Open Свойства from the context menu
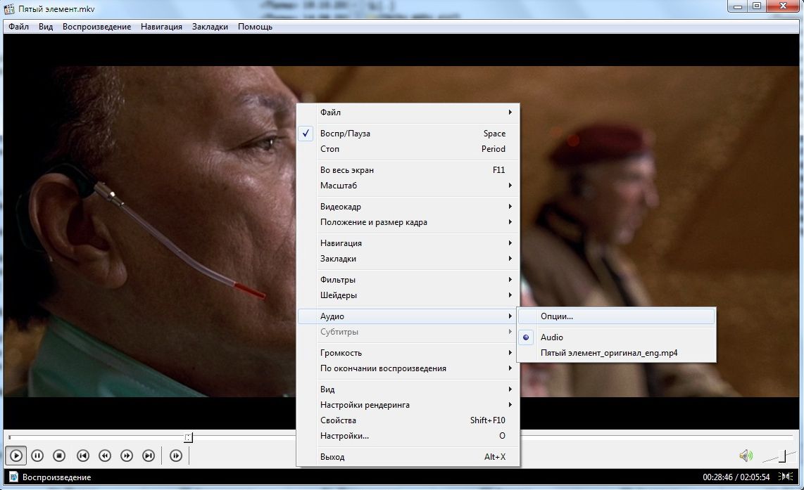The image size is (804, 490). 408,420
